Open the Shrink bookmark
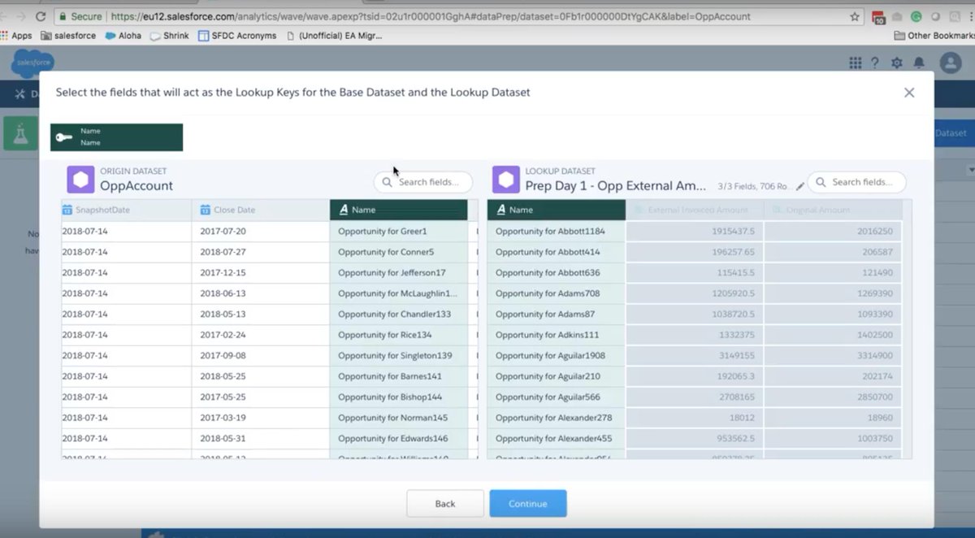 [169, 36]
